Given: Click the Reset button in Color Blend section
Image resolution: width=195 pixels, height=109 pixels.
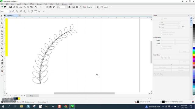Looking at the screenshot, I should 184,62.
